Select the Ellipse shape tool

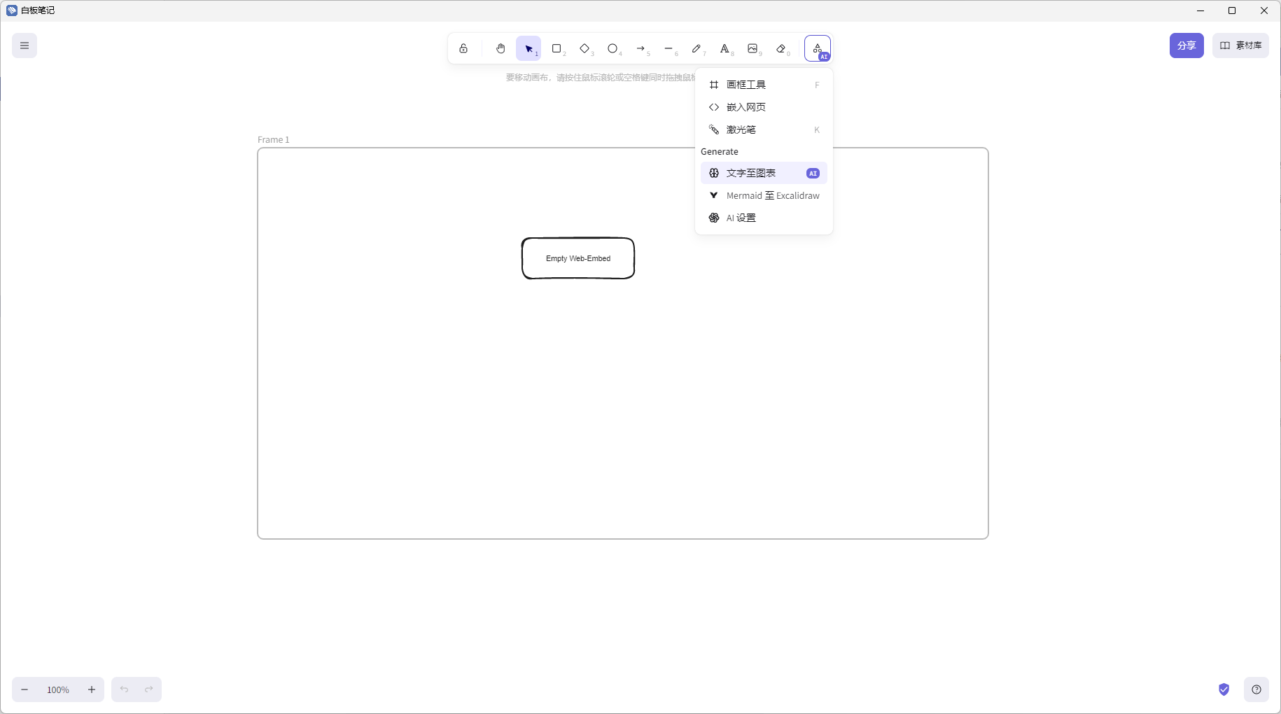[613, 48]
